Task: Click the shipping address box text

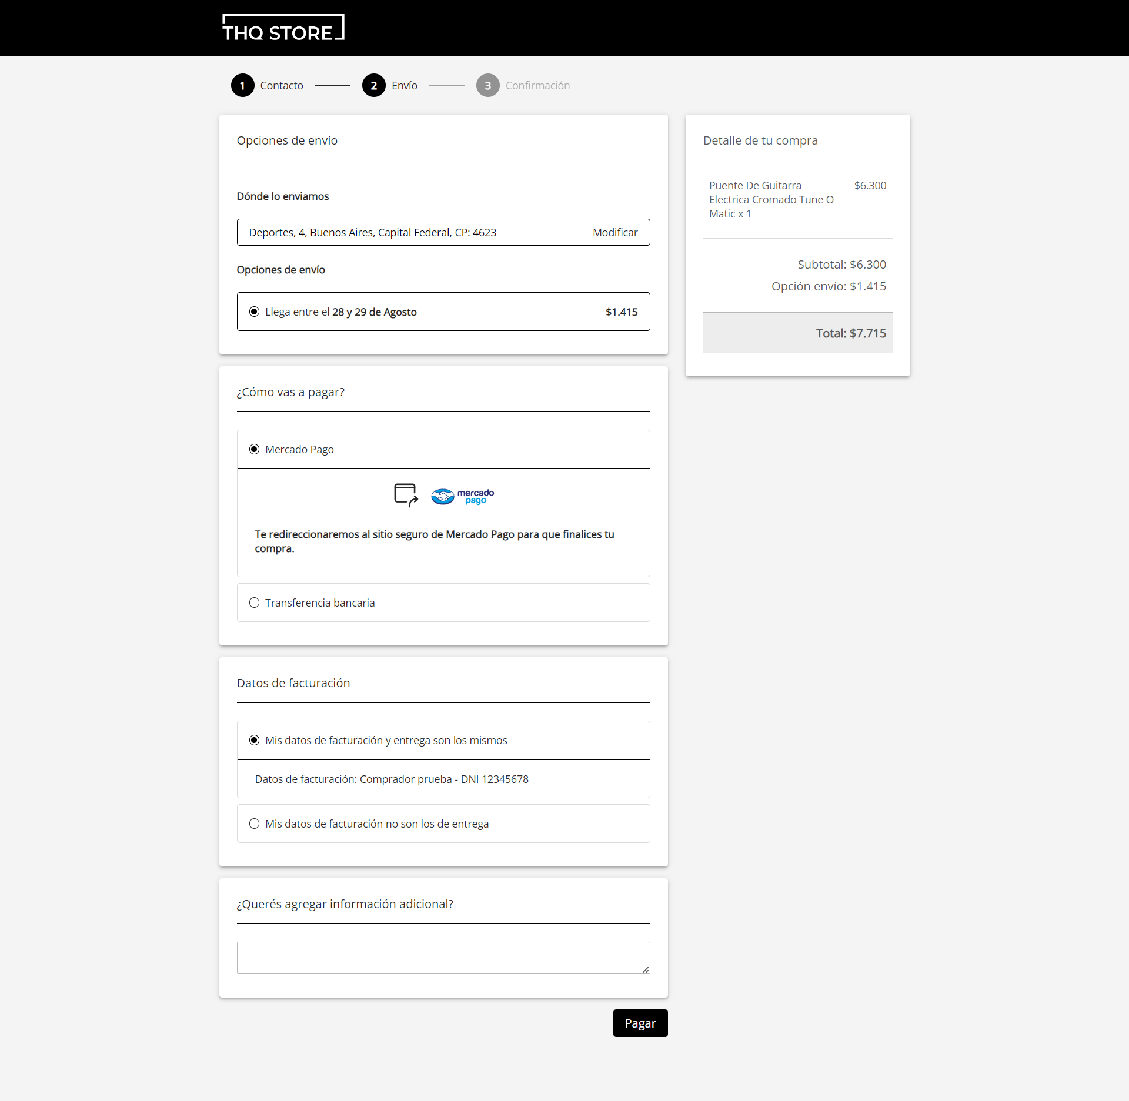Action: tap(372, 232)
